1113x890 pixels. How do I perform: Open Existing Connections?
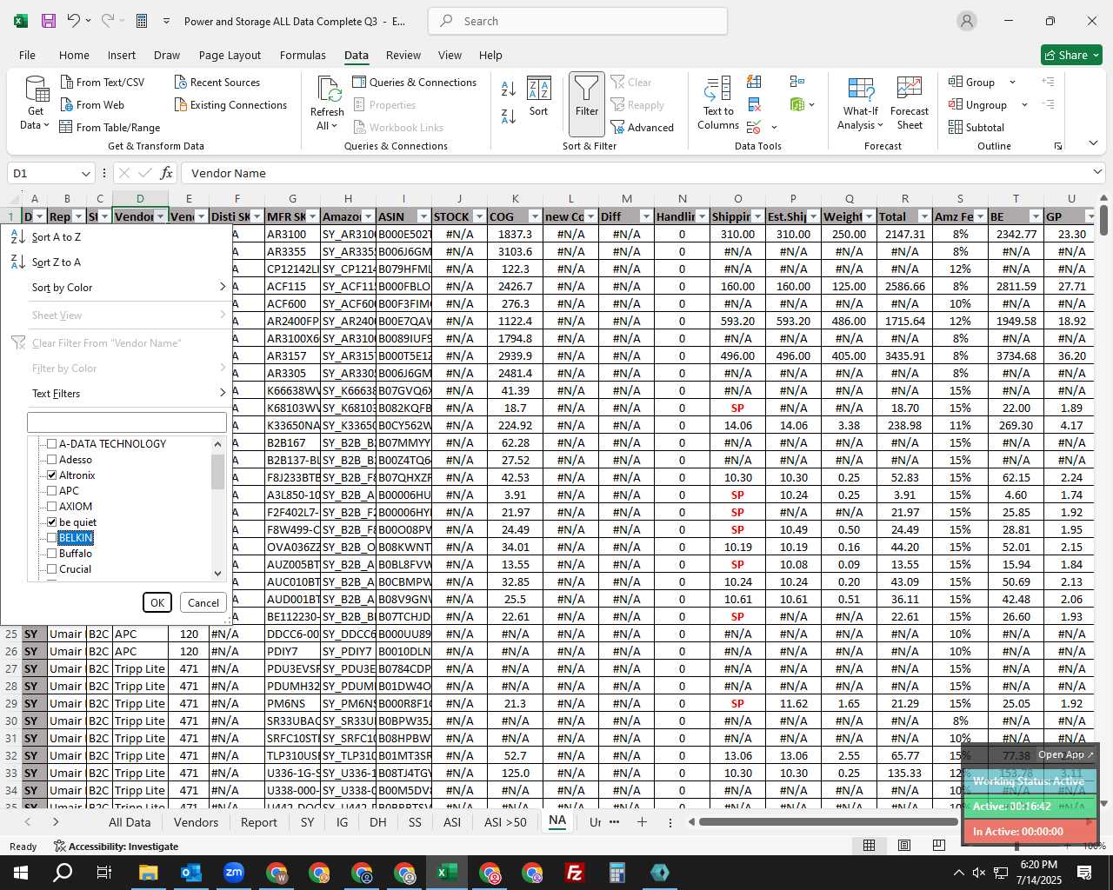230,104
